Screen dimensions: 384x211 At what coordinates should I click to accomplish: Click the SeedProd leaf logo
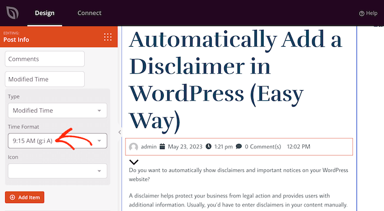point(12,13)
